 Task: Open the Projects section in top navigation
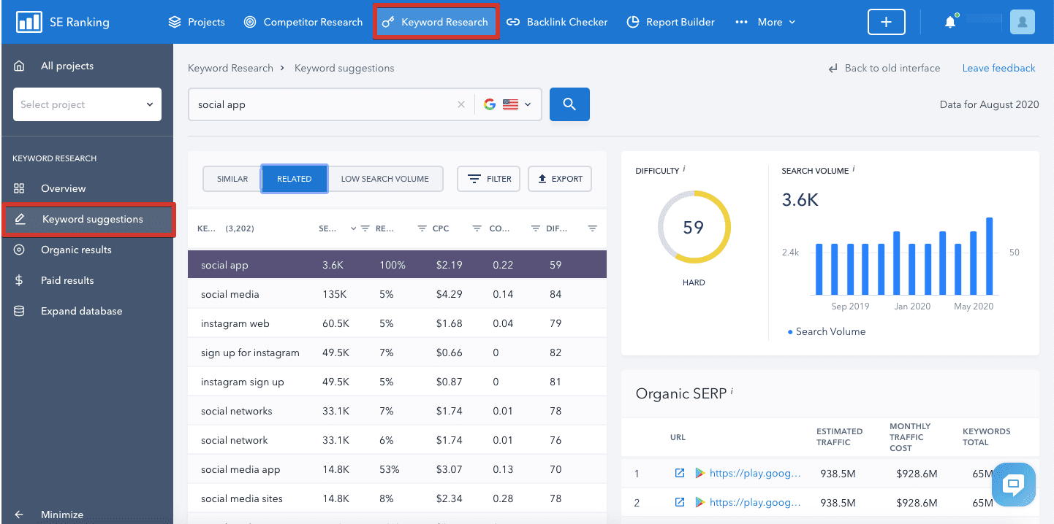197,22
